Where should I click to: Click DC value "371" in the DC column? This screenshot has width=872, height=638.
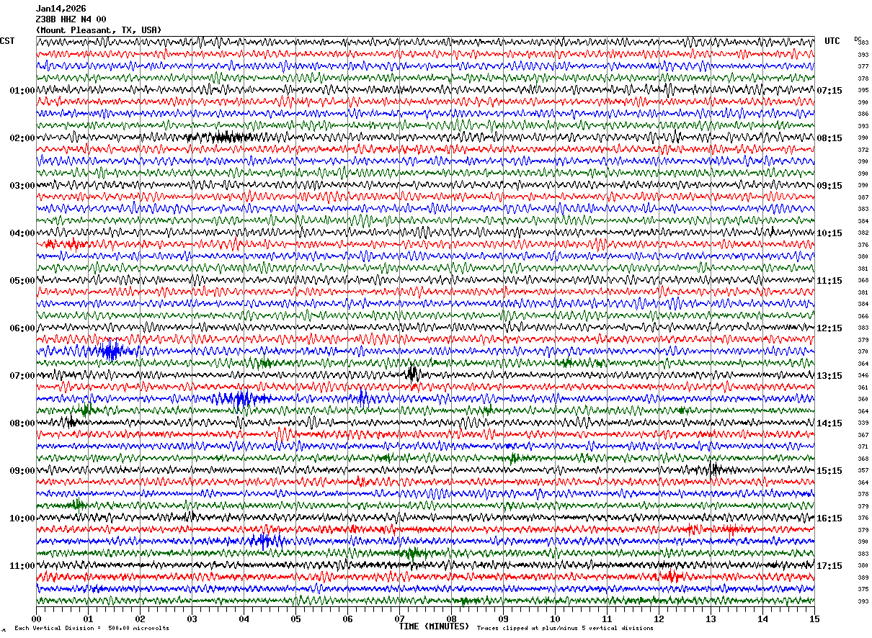click(863, 447)
